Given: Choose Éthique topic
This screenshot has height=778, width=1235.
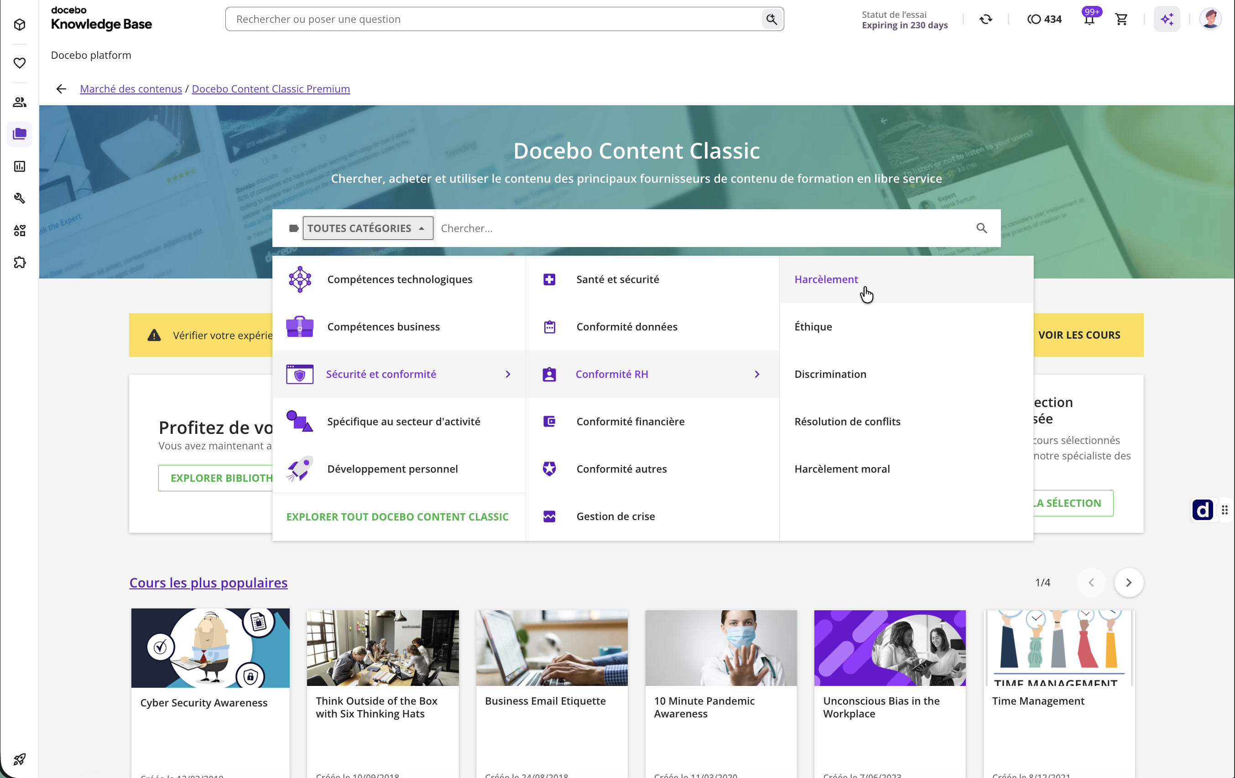Looking at the screenshot, I should pos(906,326).
